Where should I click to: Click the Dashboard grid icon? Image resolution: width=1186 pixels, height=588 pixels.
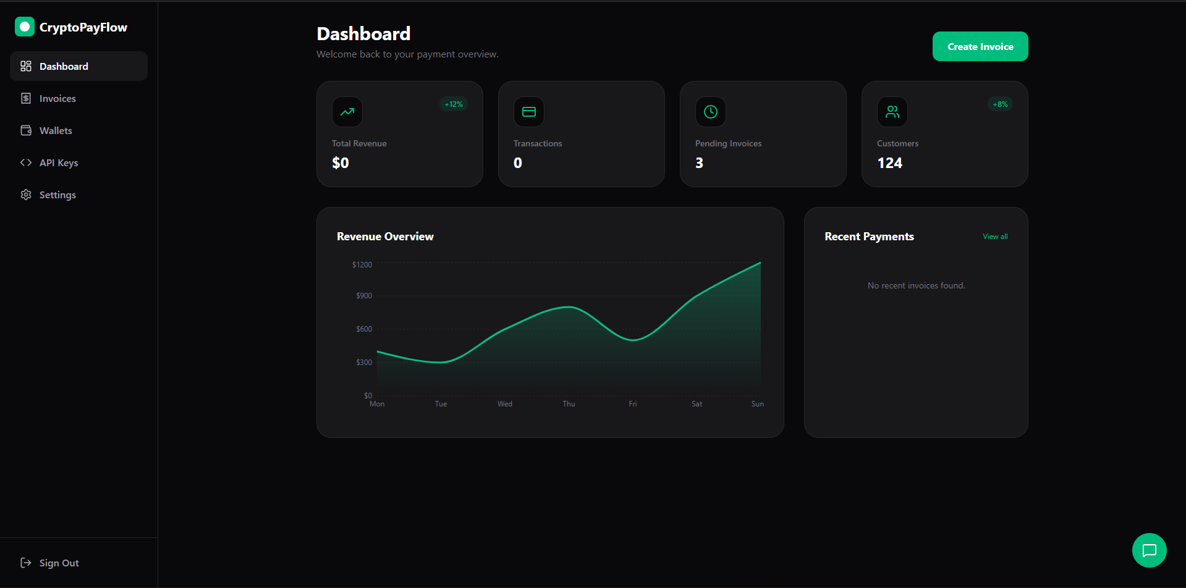25,65
